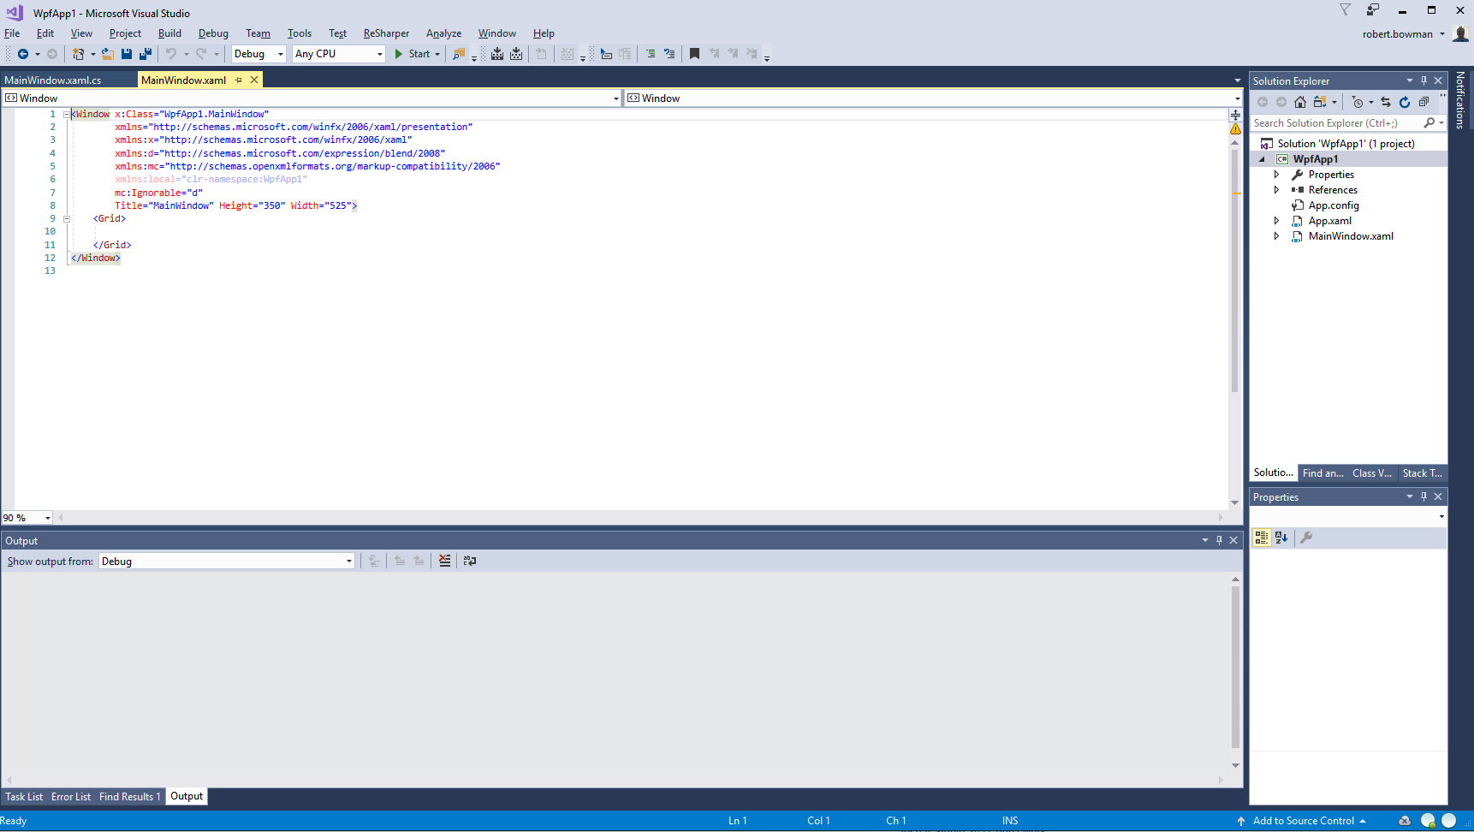The width and height of the screenshot is (1474, 832).
Task: Open the File menu
Action: tap(12, 33)
